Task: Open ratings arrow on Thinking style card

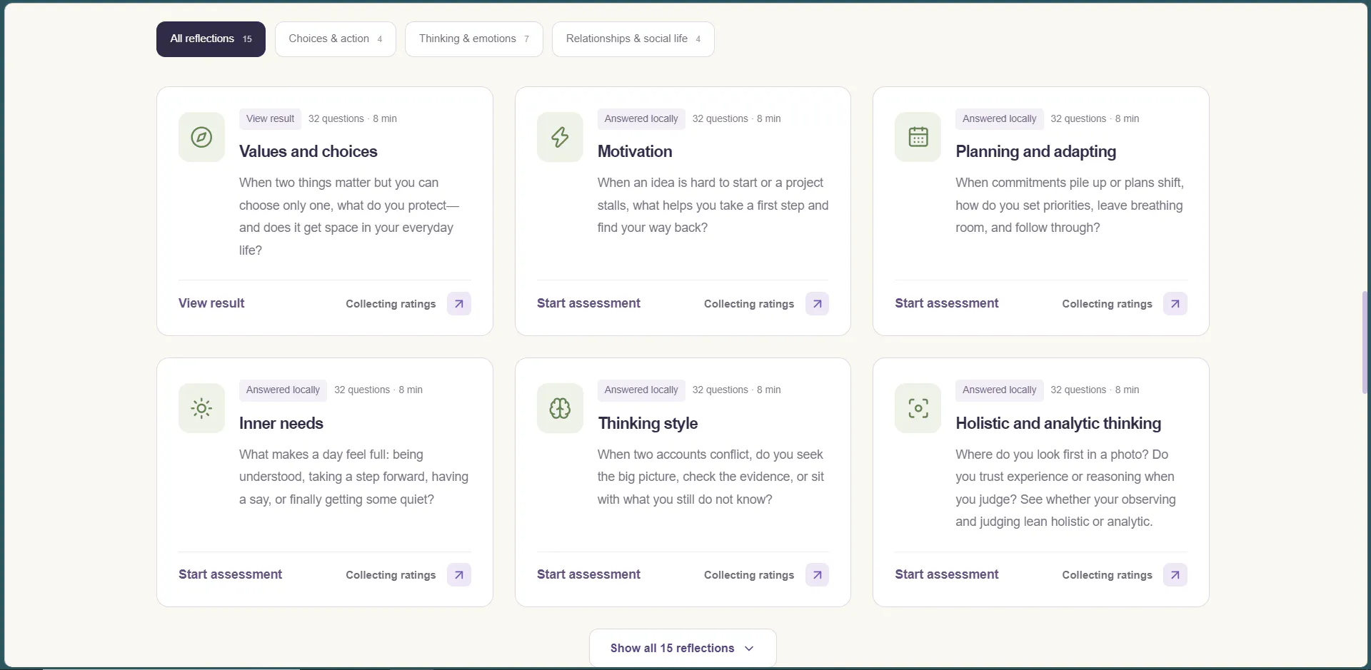Action: pos(817,574)
